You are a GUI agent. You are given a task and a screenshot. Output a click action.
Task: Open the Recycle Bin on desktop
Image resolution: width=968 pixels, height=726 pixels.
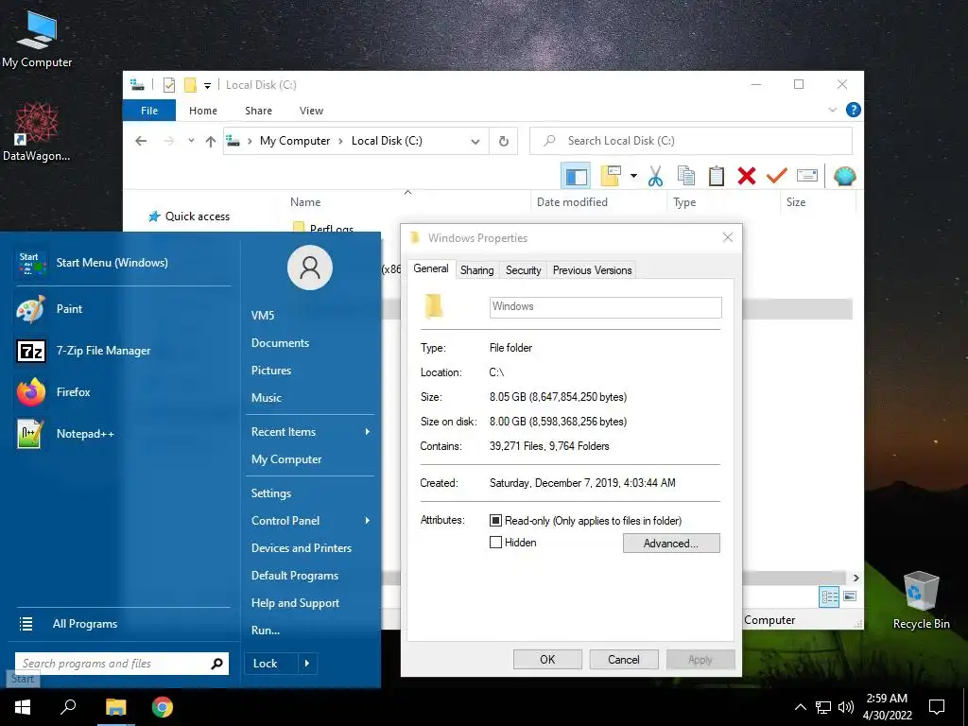(x=921, y=600)
